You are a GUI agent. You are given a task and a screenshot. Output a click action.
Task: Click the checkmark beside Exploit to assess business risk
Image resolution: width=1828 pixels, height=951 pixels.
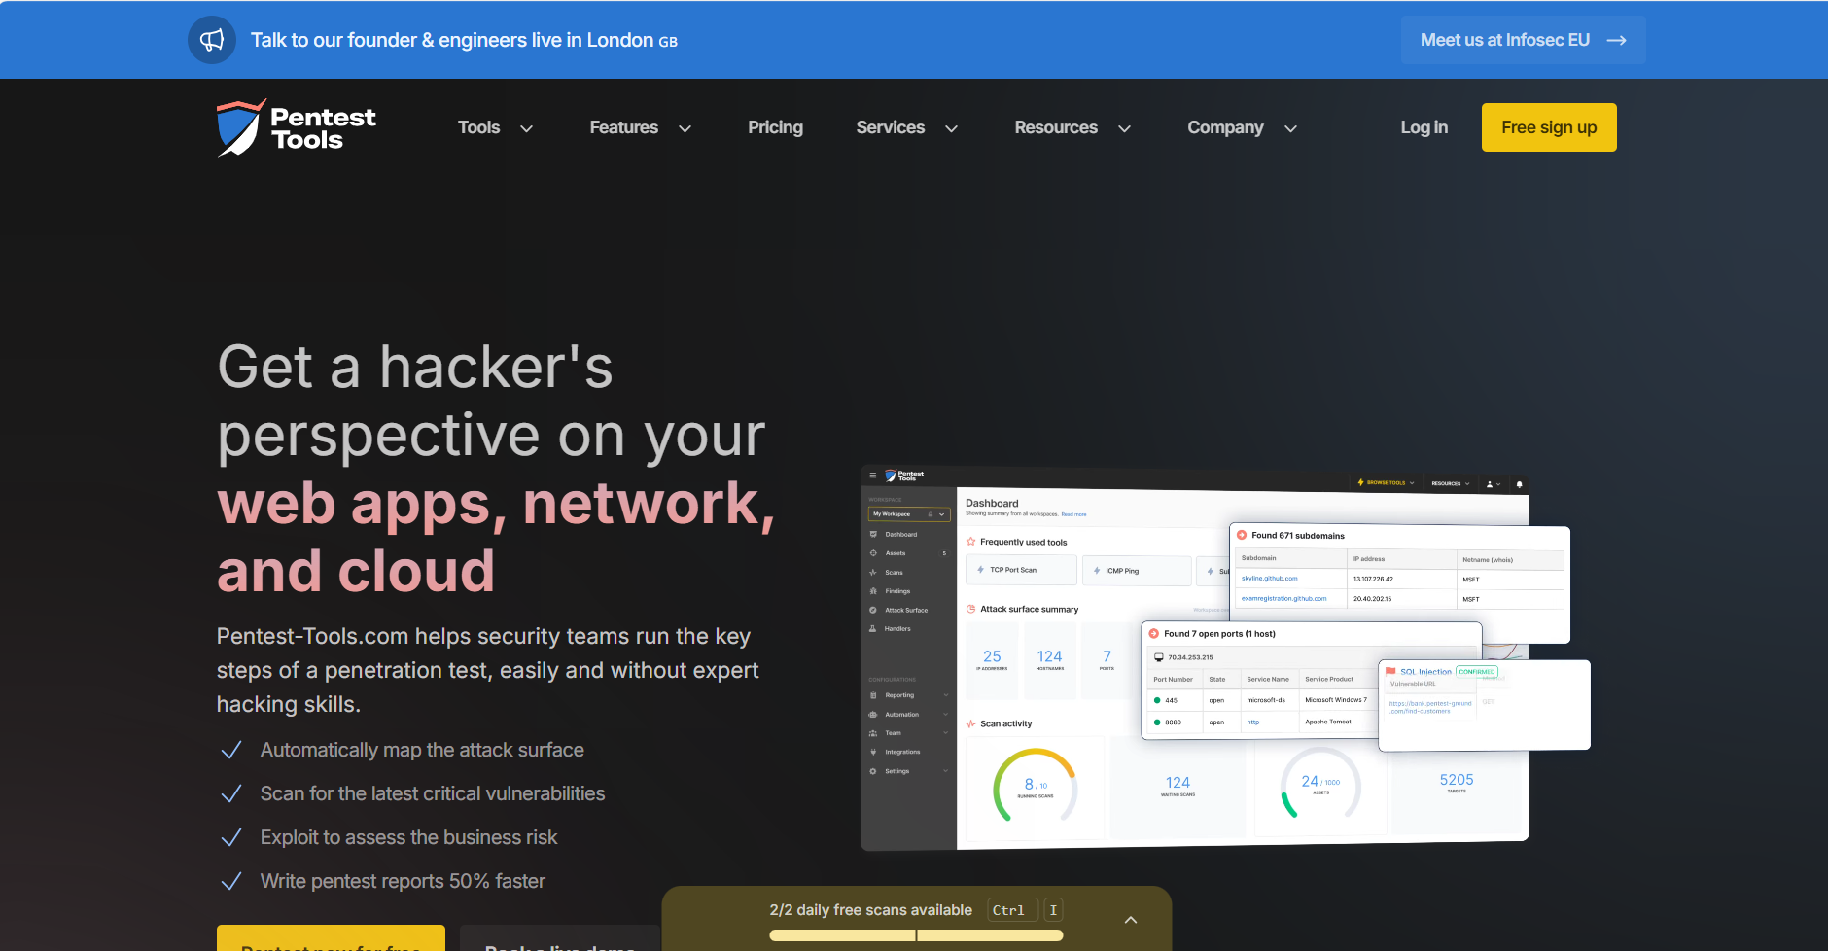pos(231,838)
